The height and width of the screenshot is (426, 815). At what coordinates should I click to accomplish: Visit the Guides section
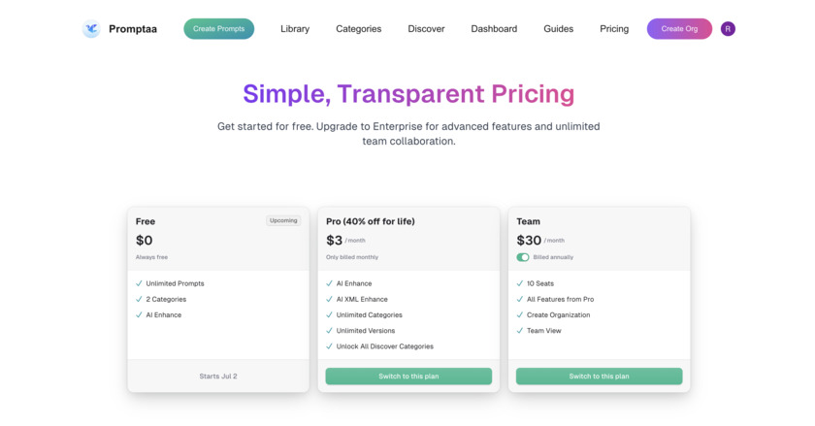[x=558, y=29]
